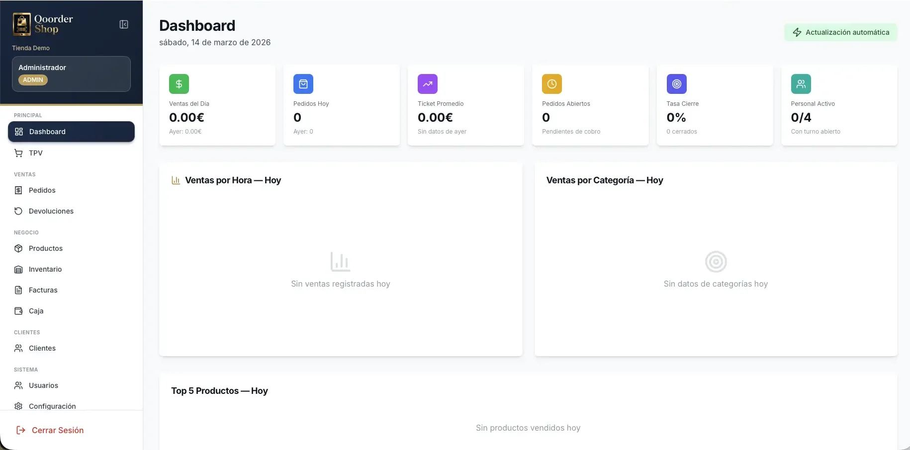This screenshot has height=450, width=910.
Task: Click the box icon next to Productos
Action: [x=18, y=248]
